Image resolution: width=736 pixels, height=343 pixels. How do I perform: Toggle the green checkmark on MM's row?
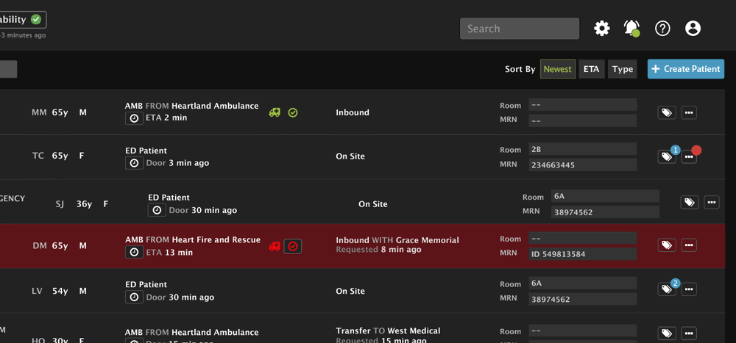tap(293, 112)
